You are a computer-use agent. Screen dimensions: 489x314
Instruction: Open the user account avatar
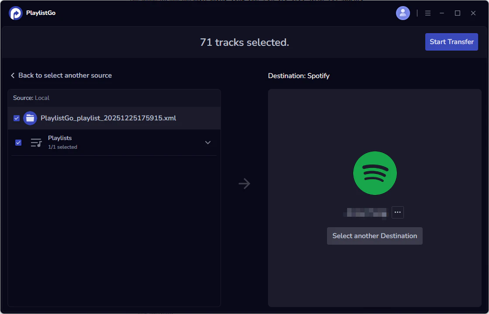click(403, 13)
